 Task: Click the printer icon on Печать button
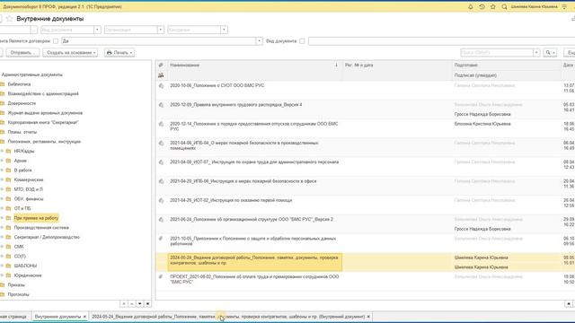click(x=109, y=53)
